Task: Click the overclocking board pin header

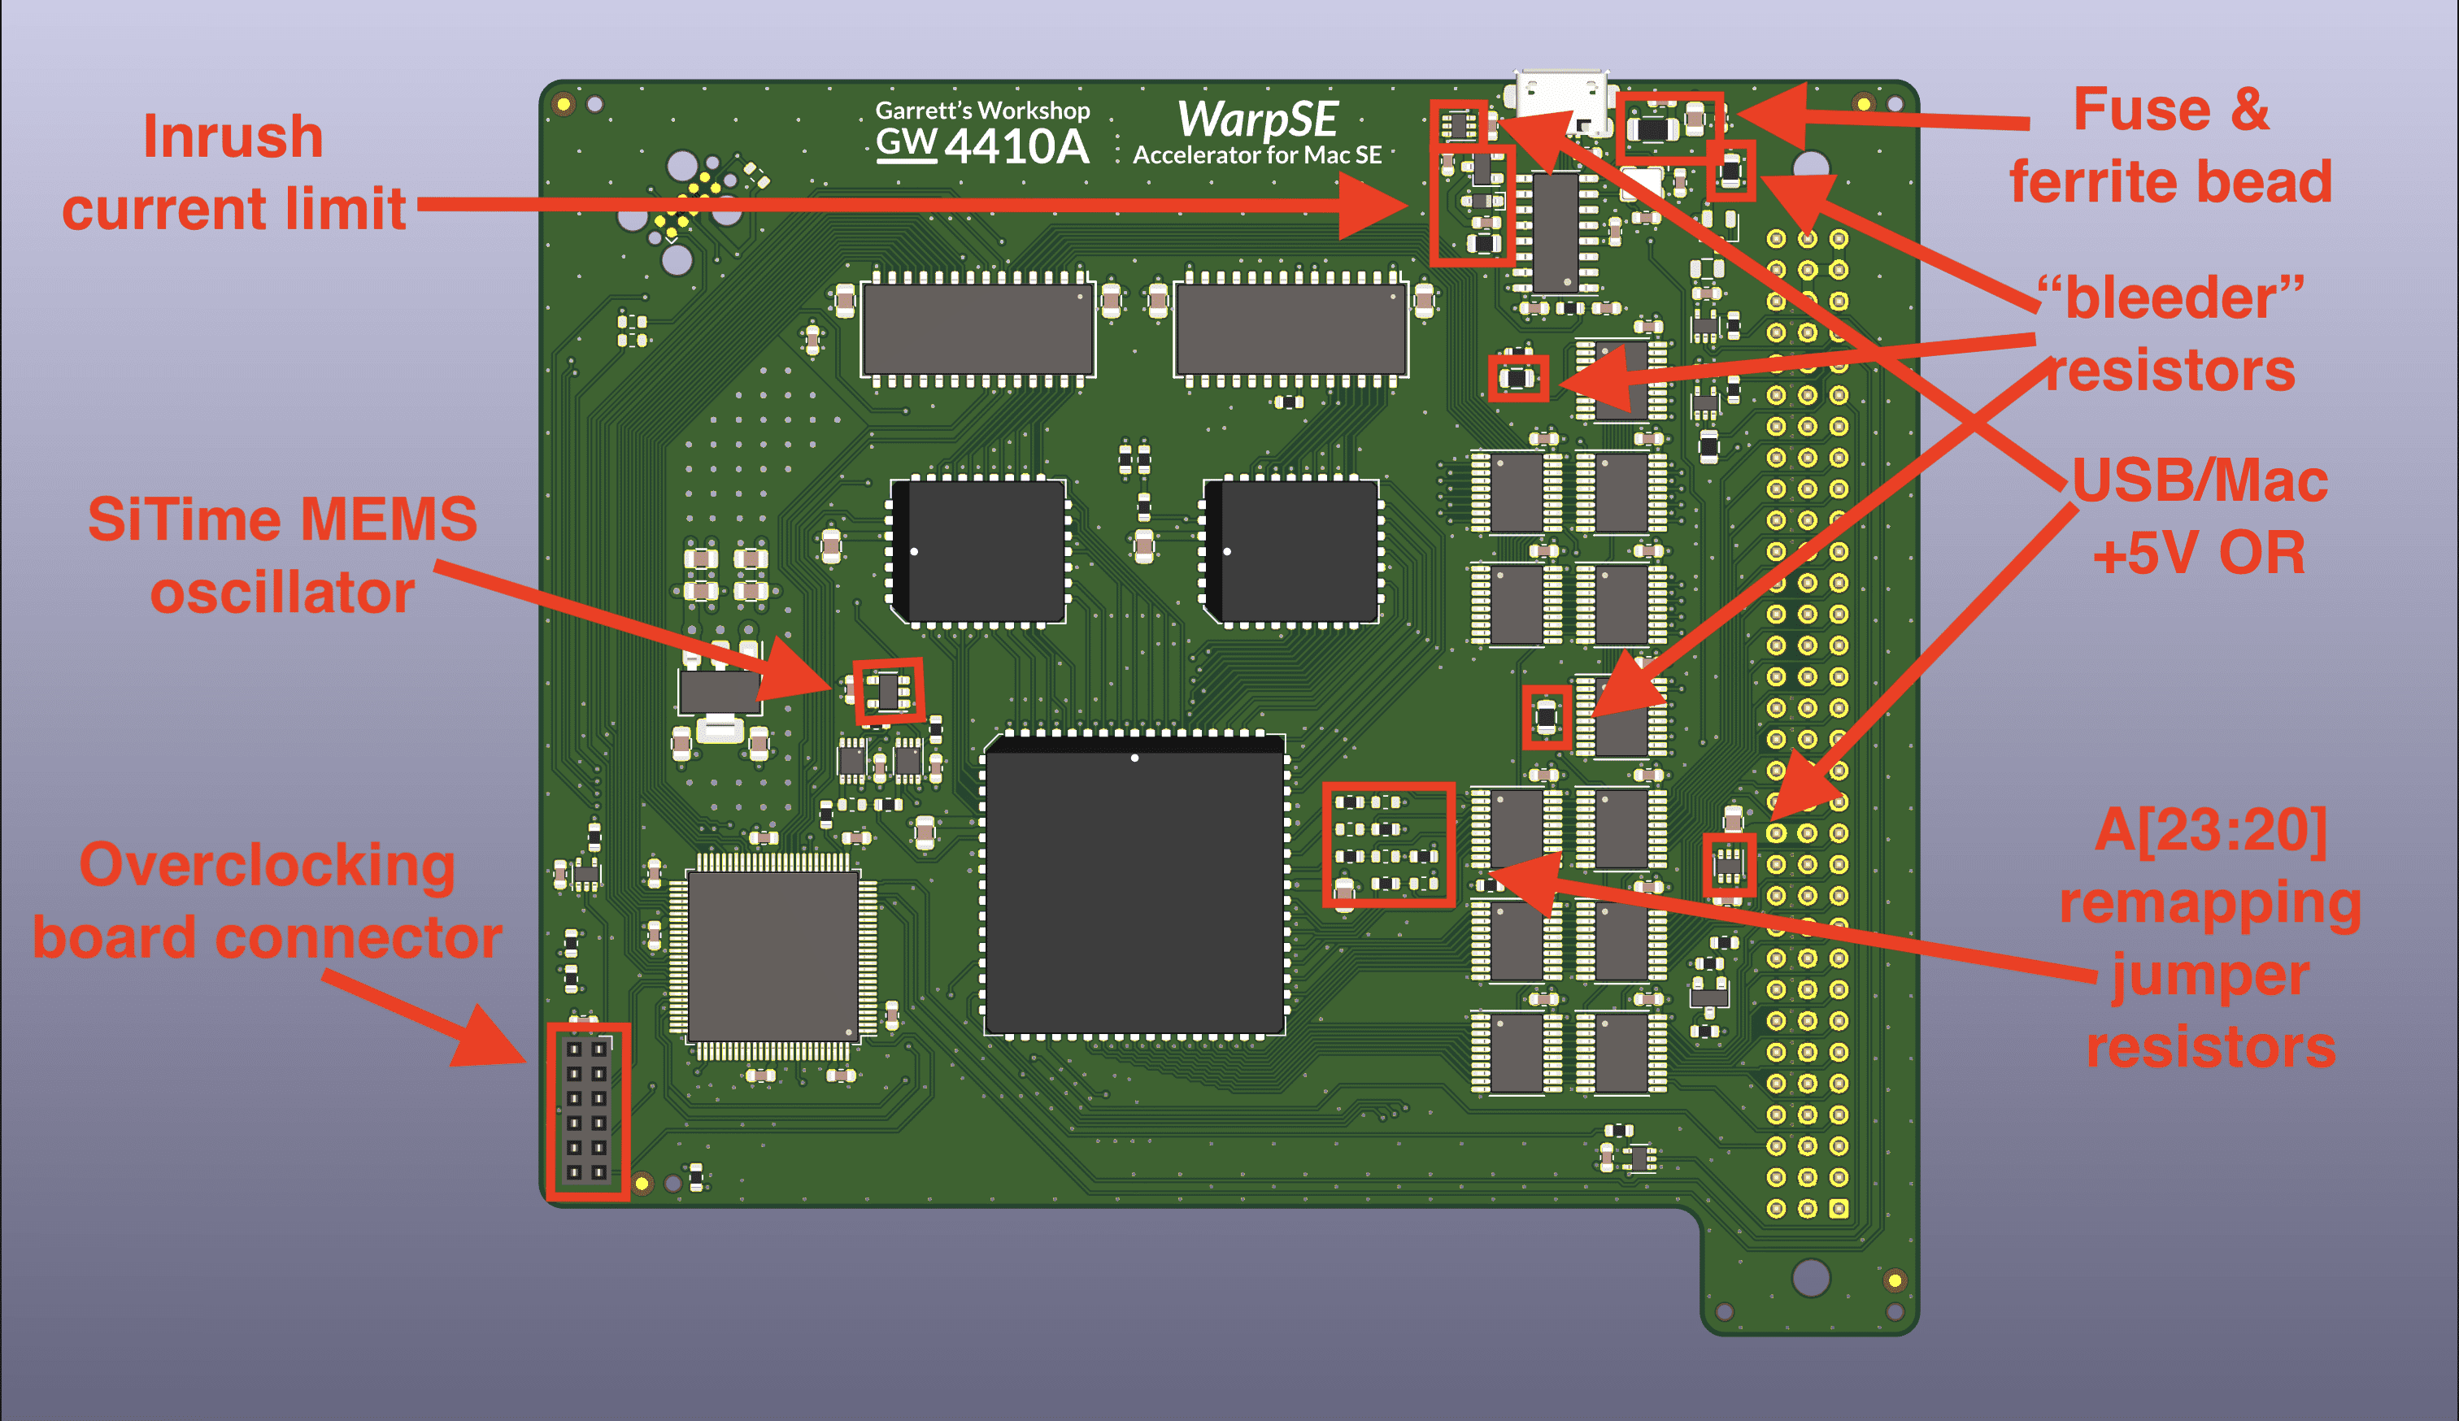Action: (x=586, y=1110)
